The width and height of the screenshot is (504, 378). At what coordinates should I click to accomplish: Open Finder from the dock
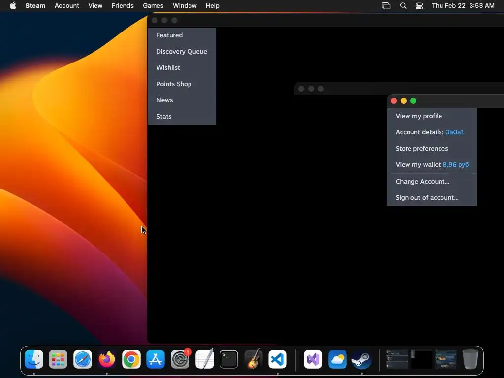pyautogui.click(x=34, y=359)
